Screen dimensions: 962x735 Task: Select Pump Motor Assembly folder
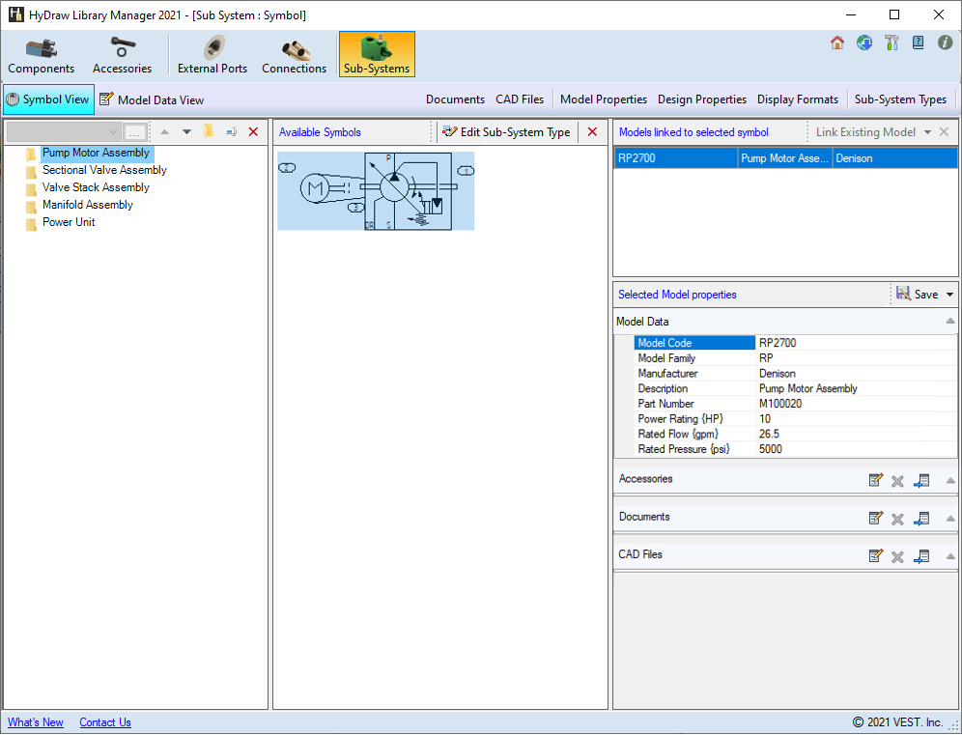[x=96, y=153]
